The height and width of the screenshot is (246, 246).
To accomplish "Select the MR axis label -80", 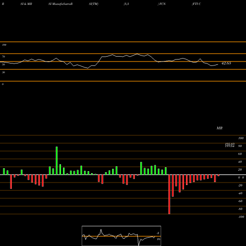I will coord(240,209).
